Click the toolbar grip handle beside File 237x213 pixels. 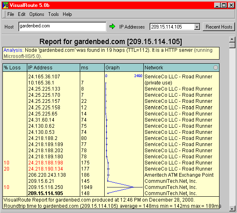coord(4,14)
